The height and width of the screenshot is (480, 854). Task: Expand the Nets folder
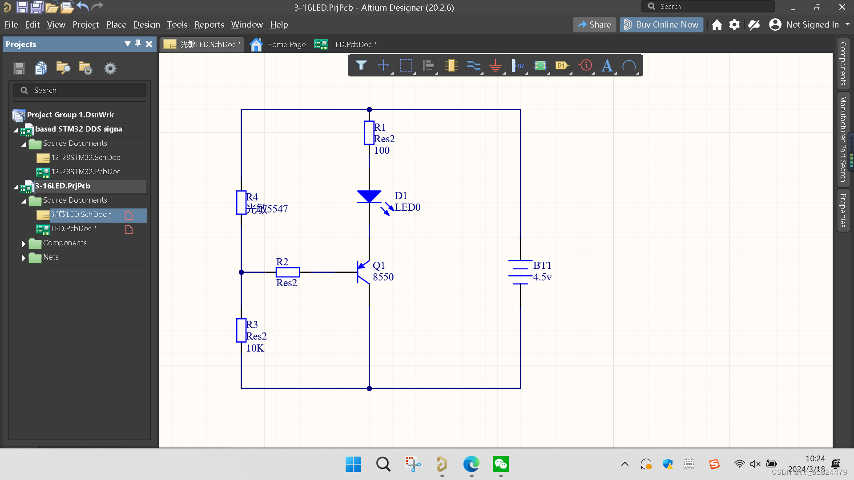click(x=24, y=258)
